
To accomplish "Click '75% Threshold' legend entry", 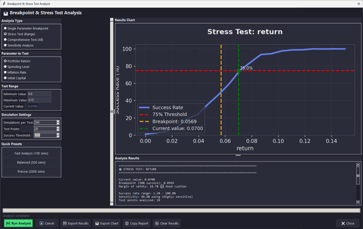I will [x=163, y=114].
